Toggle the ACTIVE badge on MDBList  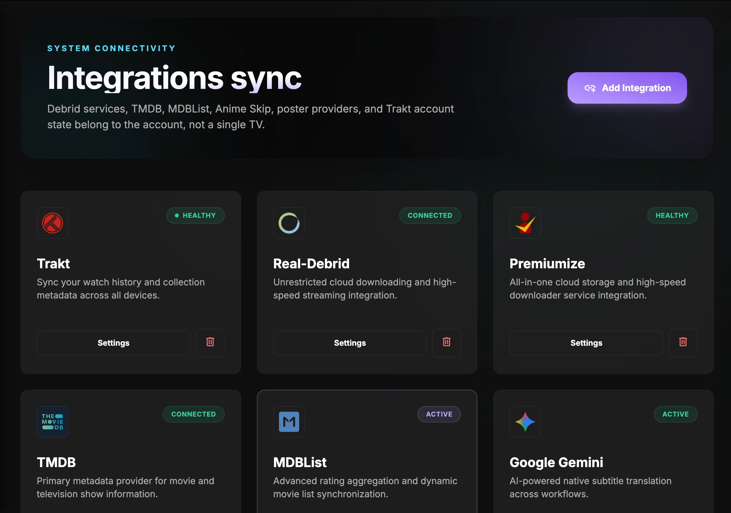[x=439, y=414]
